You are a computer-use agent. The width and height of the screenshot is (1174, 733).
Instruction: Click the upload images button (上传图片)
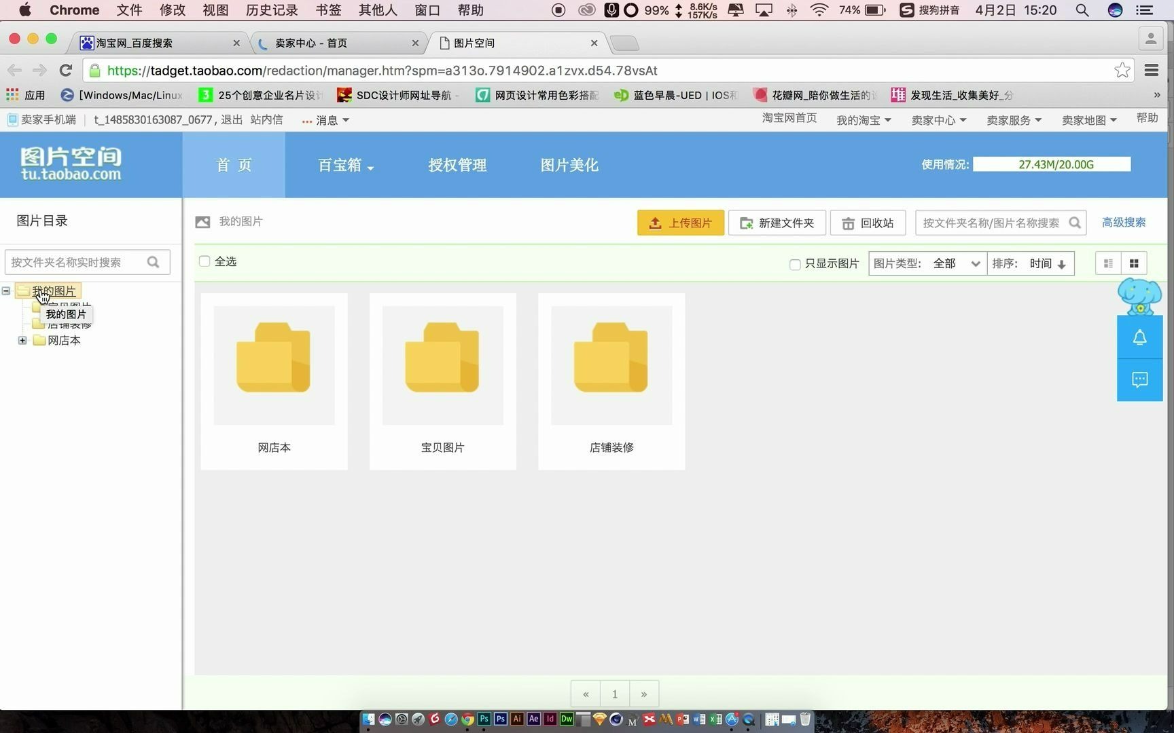(x=680, y=223)
